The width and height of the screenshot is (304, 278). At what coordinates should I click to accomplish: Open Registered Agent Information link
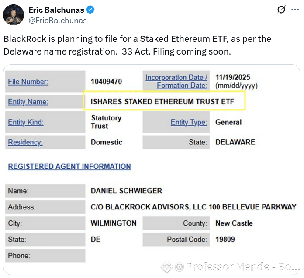(x=69, y=167)
